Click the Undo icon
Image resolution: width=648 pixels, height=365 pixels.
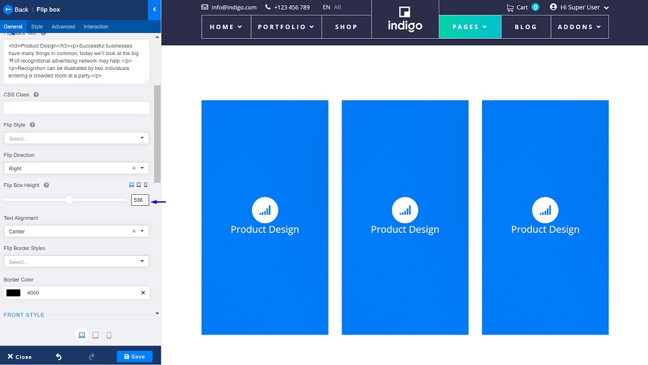tap(59, 357)
